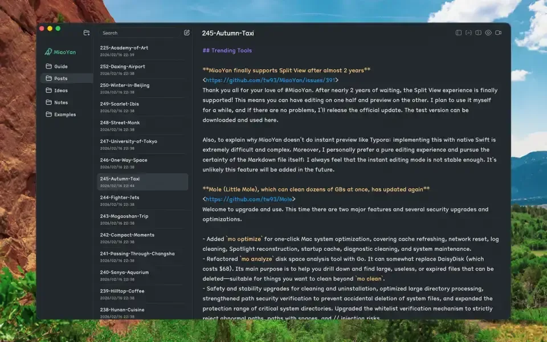Click the green fullscreen window button

point(58,28)
